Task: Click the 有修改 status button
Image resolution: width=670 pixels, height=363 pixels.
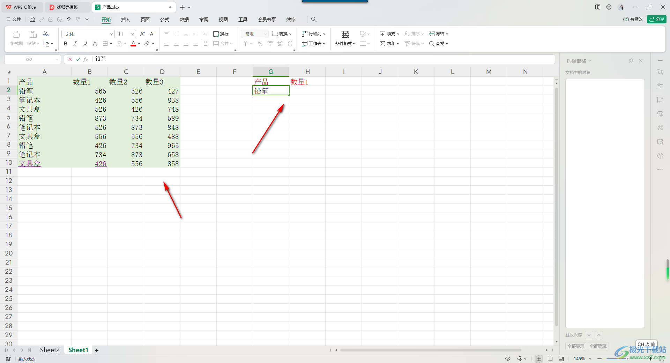Action: (633, 19)
